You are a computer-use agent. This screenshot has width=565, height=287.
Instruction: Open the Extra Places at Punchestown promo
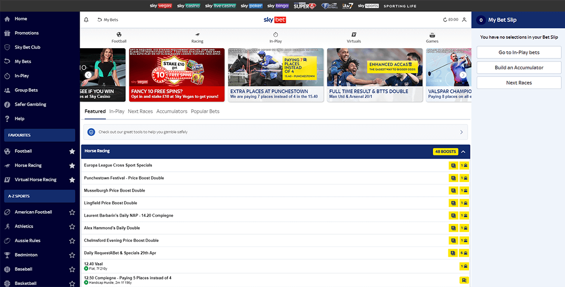(x=276, y=75)
